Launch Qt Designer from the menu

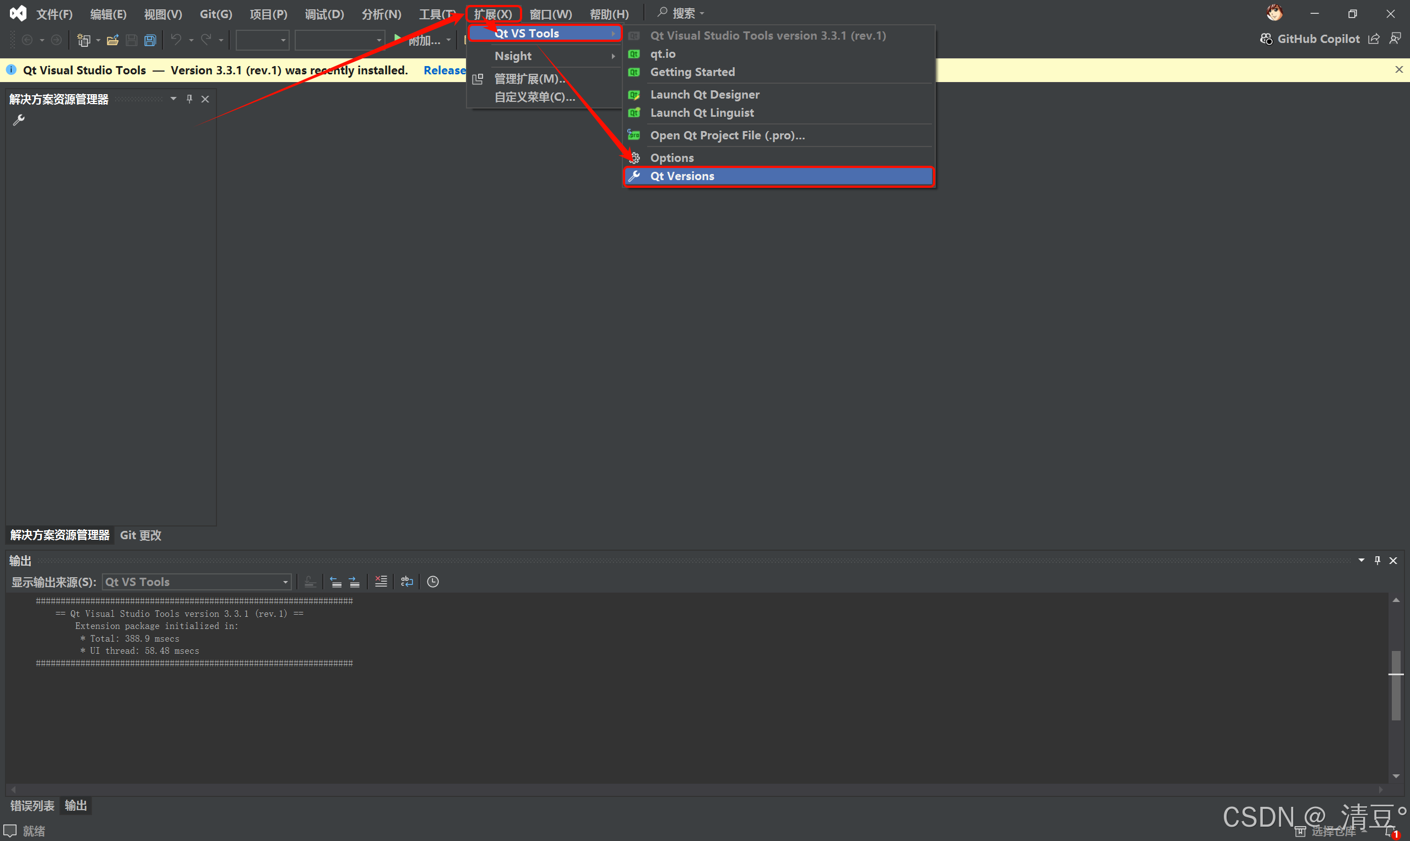(x=704, y=94)
